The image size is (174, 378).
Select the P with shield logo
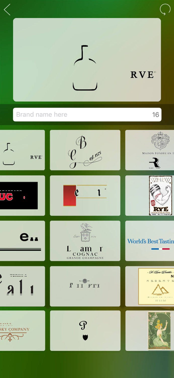(85, 331)
